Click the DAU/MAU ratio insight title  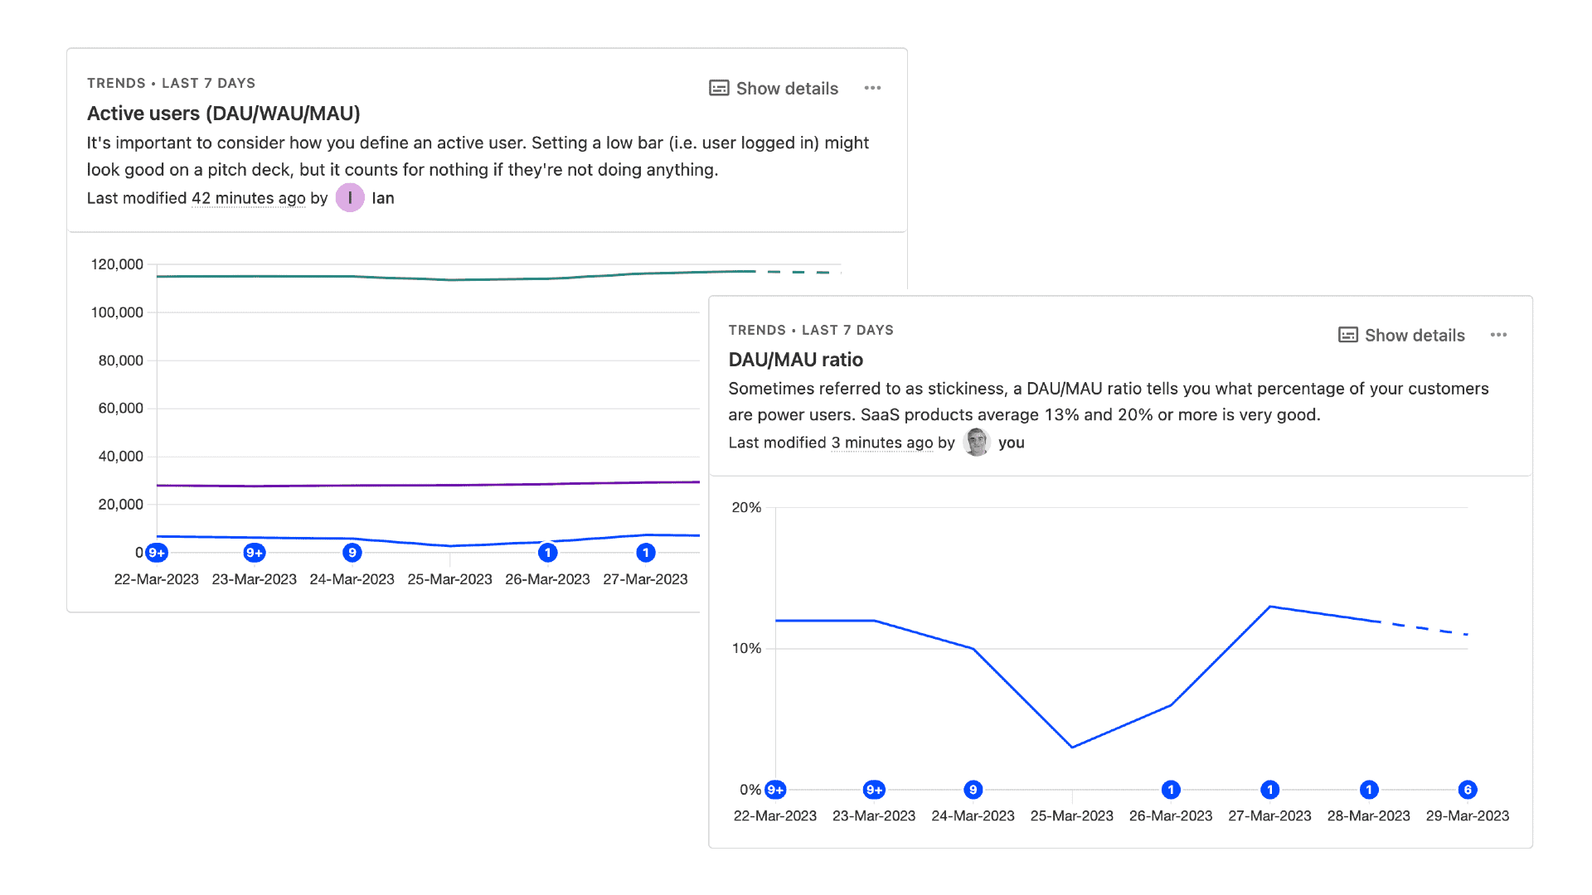795,360
